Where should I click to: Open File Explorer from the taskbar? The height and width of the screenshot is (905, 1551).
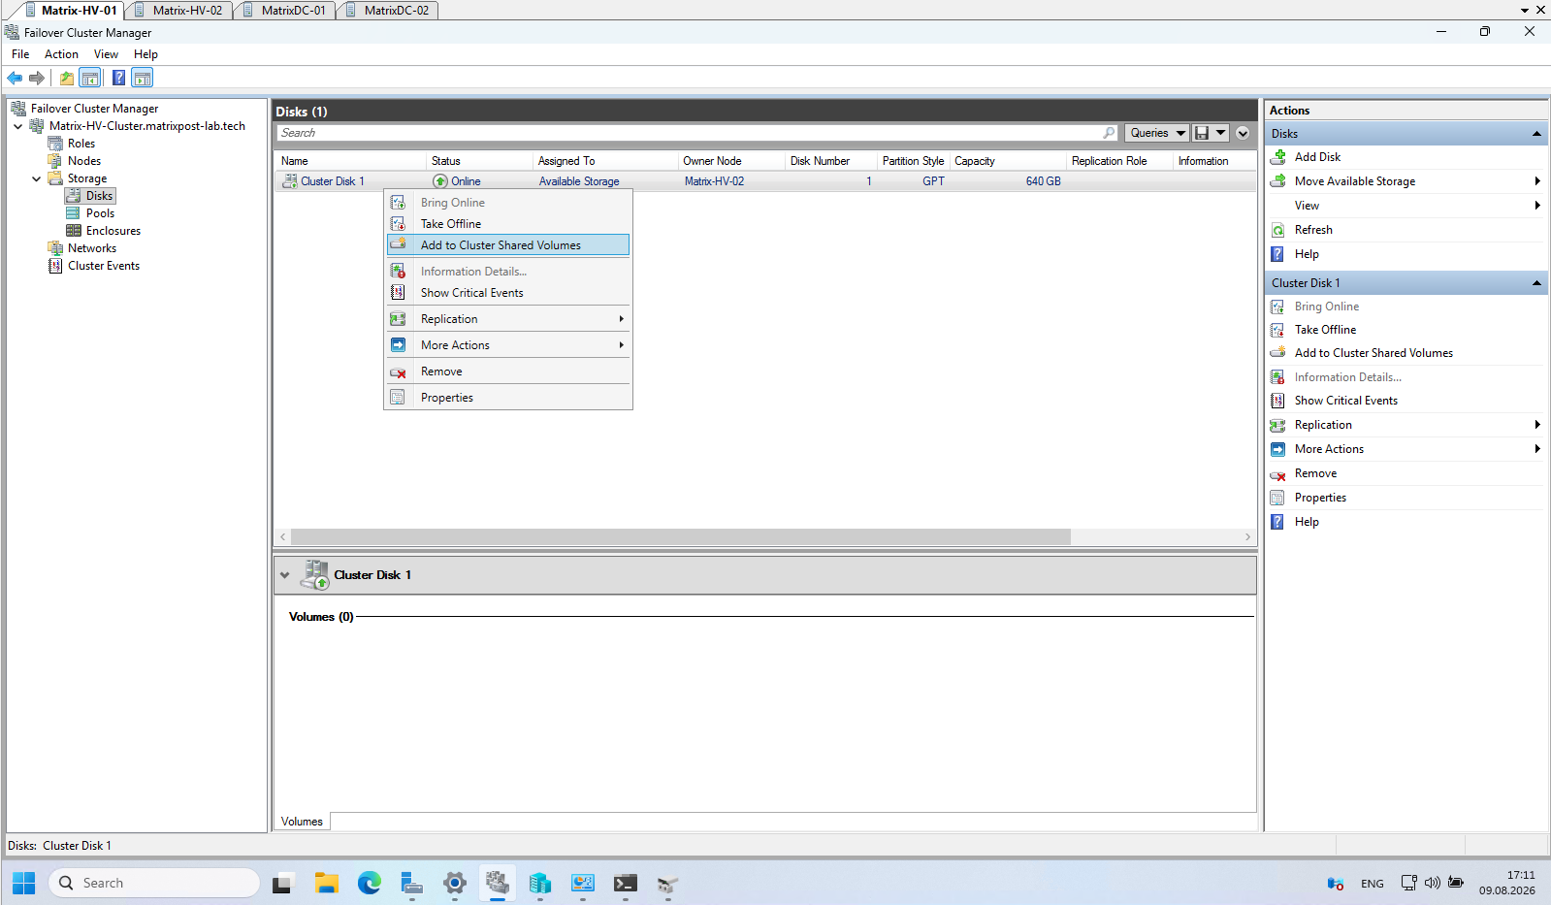326,883
